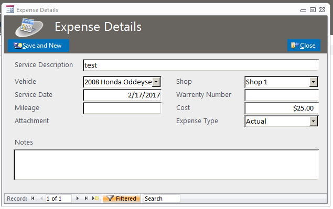Click the Expense Type label
333x209 pixels.
point(197,121)
